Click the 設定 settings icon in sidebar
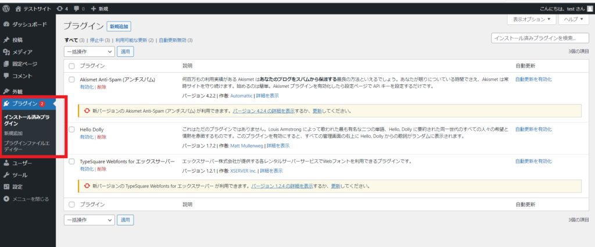 pyautogui.click(x=6, y=187)
